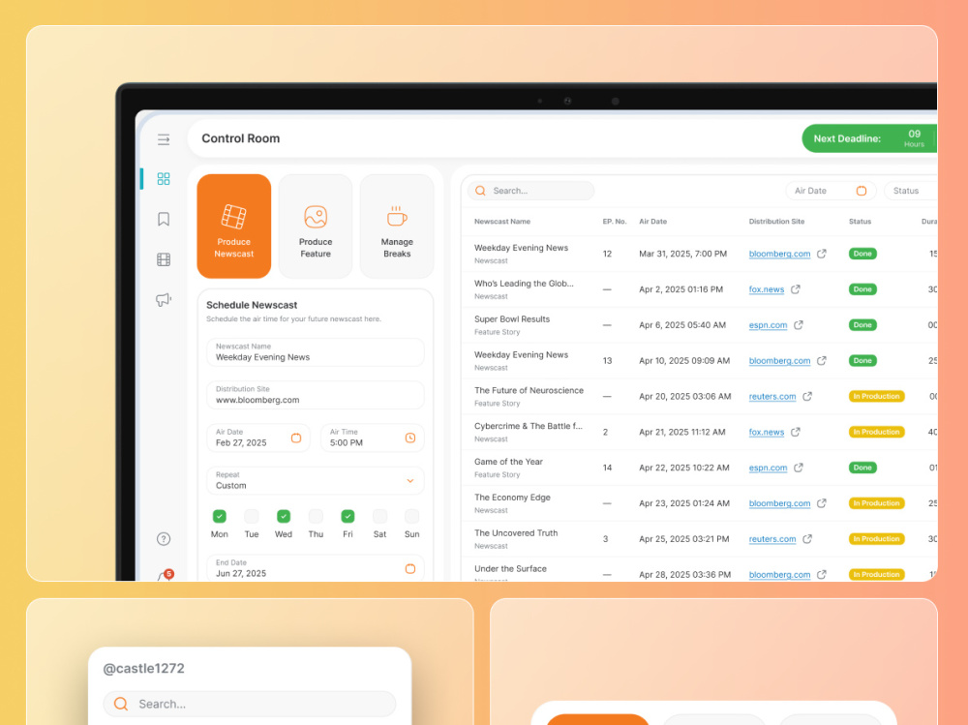Open external link icon in Under the Surface row
This screenshot has height=725, width=968.
(822, 574)
